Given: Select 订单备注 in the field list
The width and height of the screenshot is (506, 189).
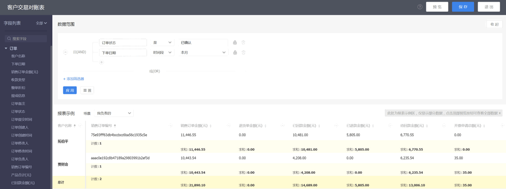Looking at the screenshot, I should pyautogui.click(x=18, y=103).
